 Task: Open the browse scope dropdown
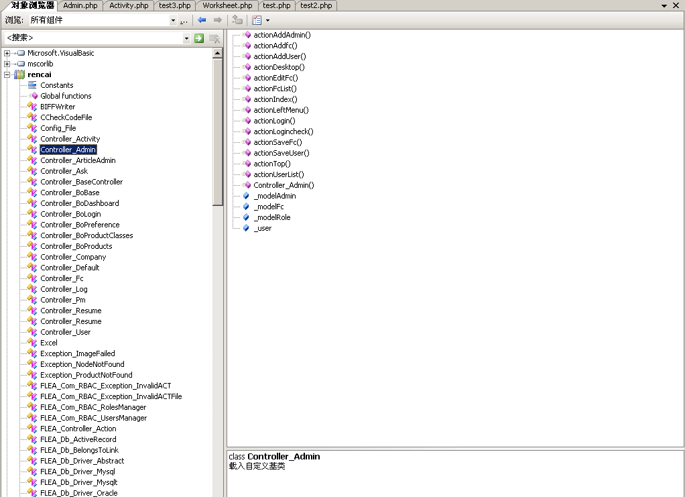click(x=173, y=21)
